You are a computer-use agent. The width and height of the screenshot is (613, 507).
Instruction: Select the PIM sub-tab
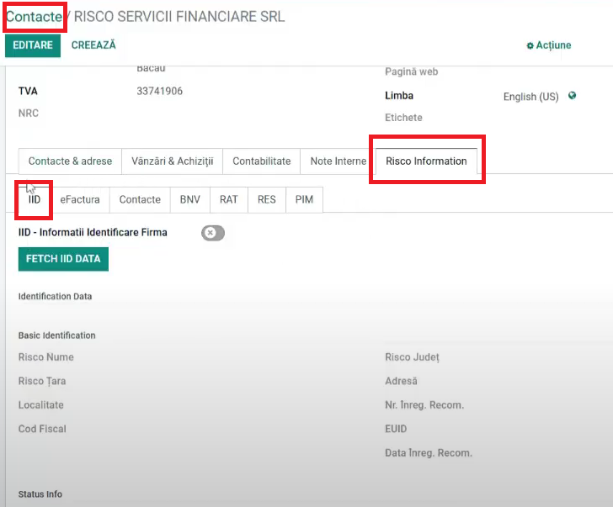coord(304,200)
